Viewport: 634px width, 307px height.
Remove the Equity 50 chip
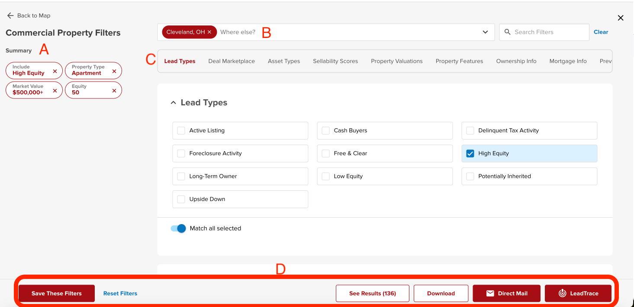tap(114, 91)
